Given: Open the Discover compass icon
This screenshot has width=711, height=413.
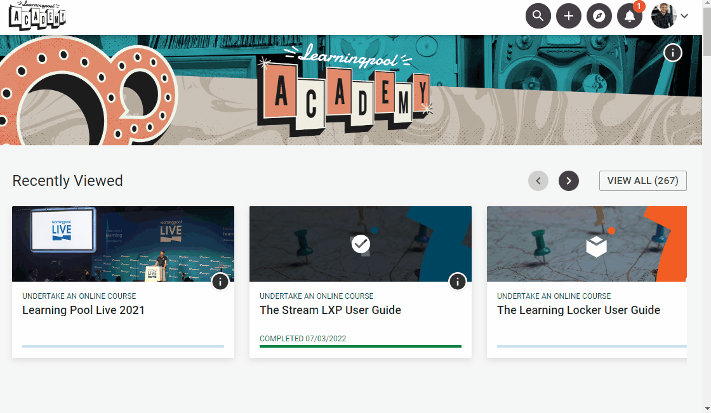Looking at the screenshot, I should (599, 15).
